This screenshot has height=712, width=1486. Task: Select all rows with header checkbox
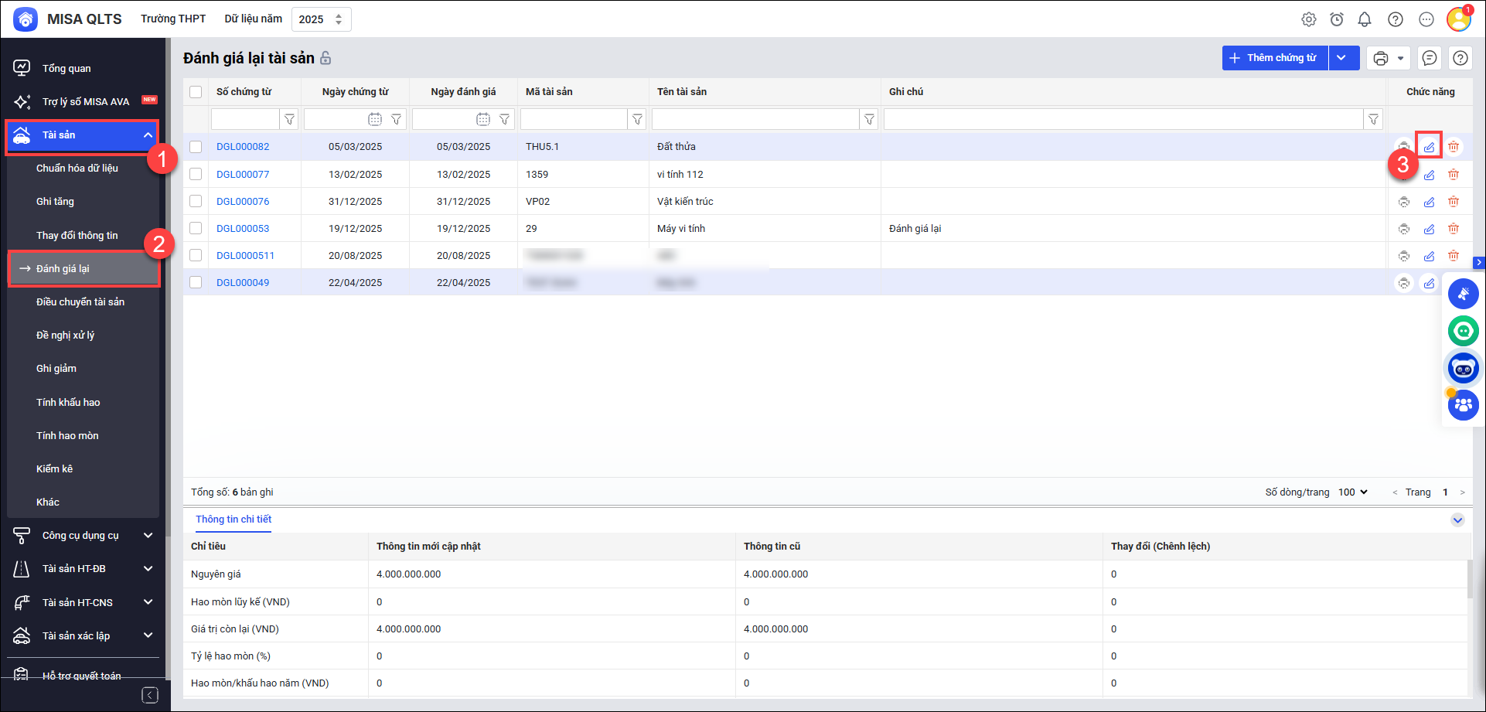pyautogui.click(x=196, y=92)
